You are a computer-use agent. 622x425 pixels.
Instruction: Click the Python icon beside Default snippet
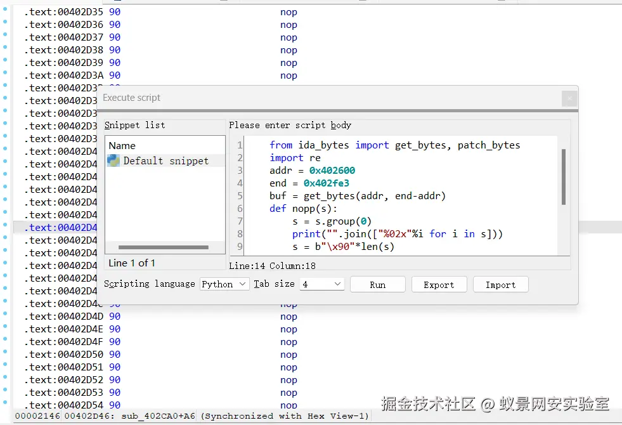tap(113, 160)
